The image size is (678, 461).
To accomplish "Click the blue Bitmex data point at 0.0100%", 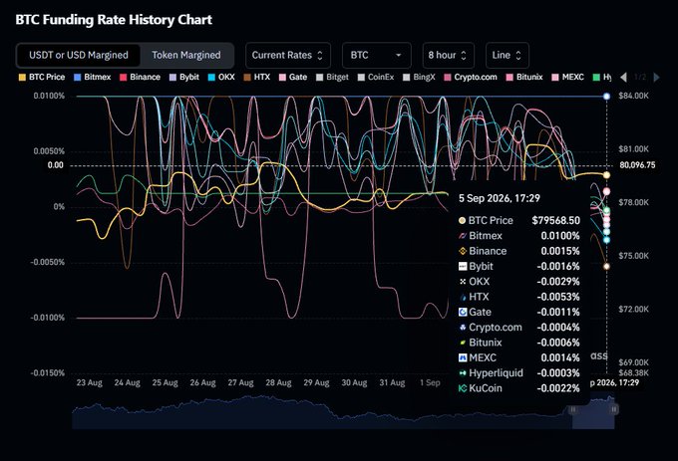I will pyautogui.click(x=606, y=97).
